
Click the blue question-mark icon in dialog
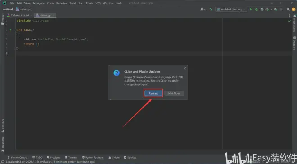click(x=117, y=73)
